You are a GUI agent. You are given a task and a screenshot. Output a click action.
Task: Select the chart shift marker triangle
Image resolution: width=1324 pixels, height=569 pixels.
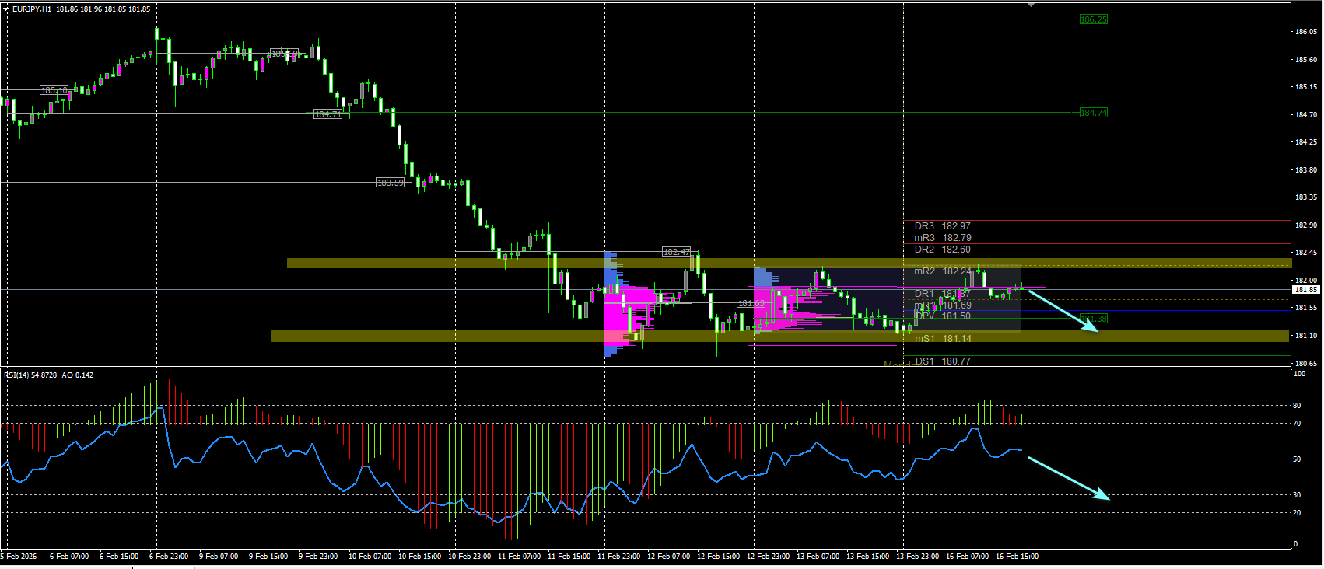click(x=1032, y=5)
